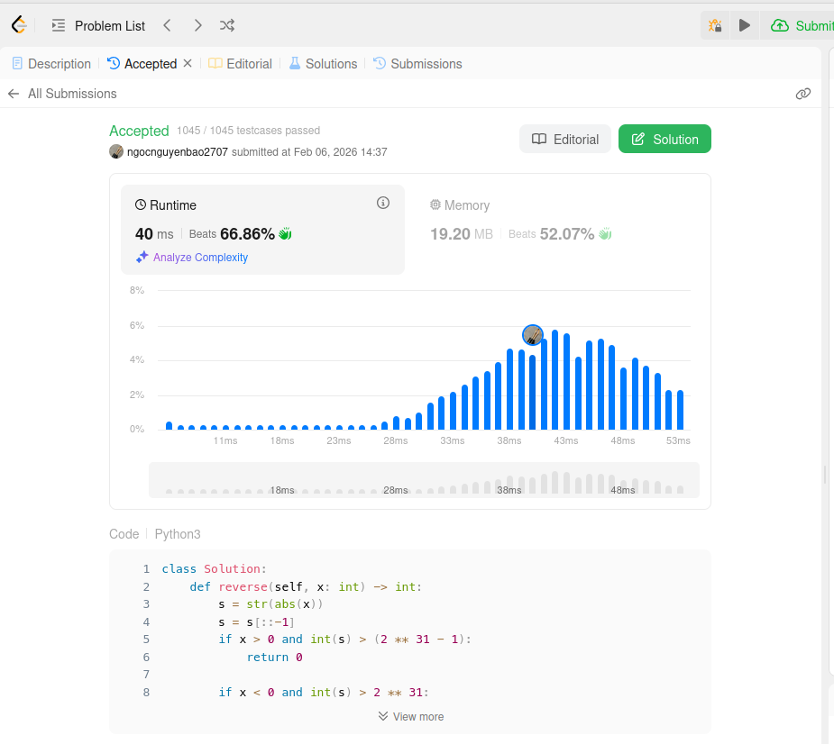Go back to All Submissions

[62, 94]
